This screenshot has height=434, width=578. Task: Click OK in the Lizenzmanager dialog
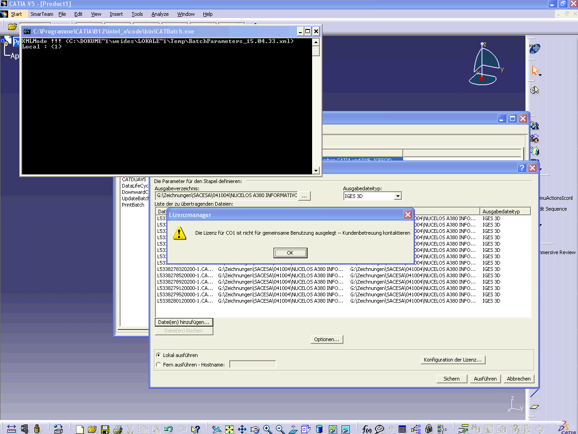290,253
